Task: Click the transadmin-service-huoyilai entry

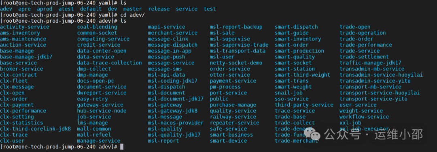Action: 381,75
